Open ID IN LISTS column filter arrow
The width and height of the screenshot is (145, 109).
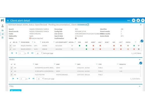(54, 42)
